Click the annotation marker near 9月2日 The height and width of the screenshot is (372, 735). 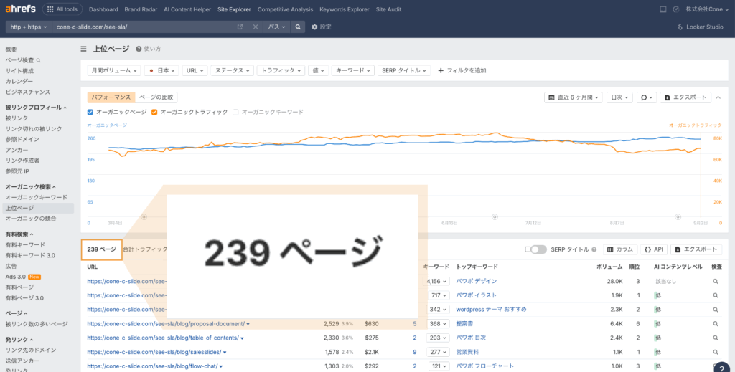(678, 216)
